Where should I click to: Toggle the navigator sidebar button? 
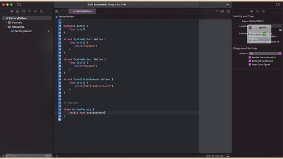coord(19,4)
